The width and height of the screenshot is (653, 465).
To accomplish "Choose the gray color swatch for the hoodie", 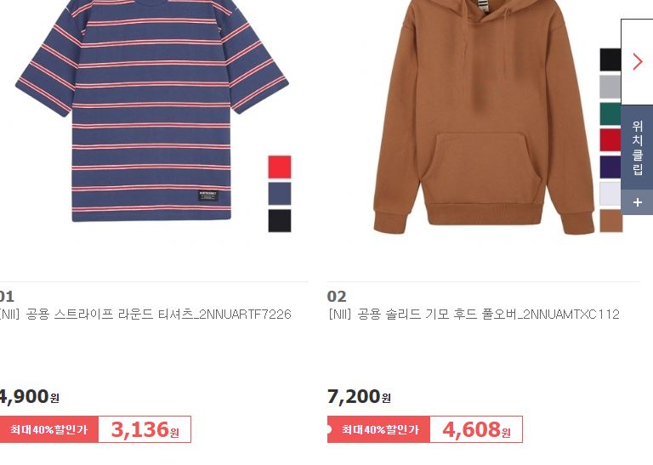I will click(x=610, y=87).
